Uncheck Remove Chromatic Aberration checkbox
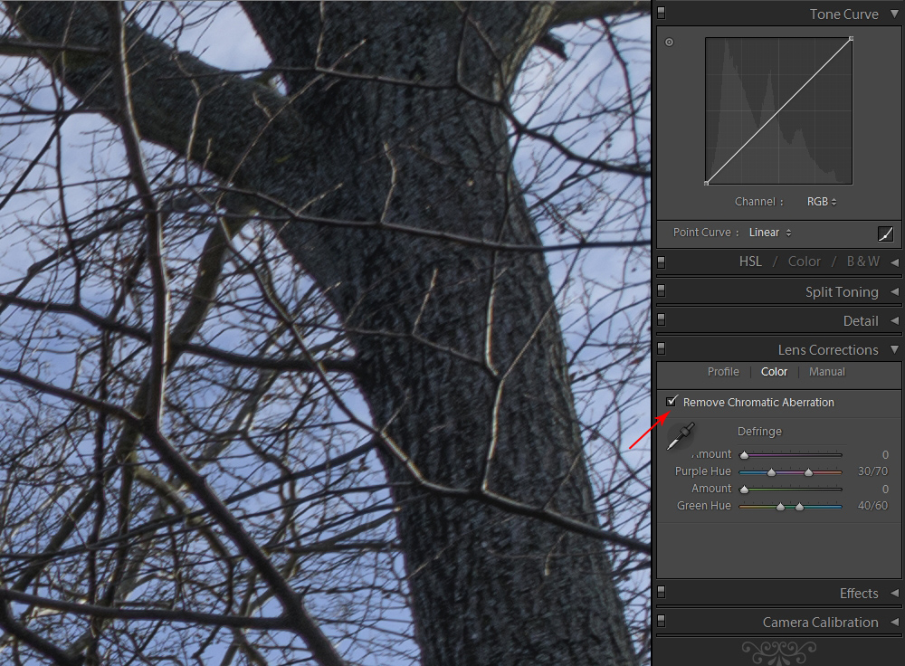 (x=672, y=402)
